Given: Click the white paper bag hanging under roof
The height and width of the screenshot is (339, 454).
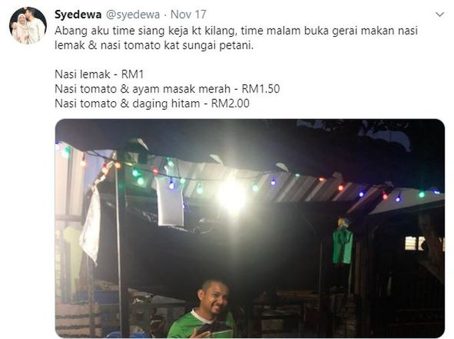Looking at the screenshot, I should pyautogui.click(x=170, y=202).
